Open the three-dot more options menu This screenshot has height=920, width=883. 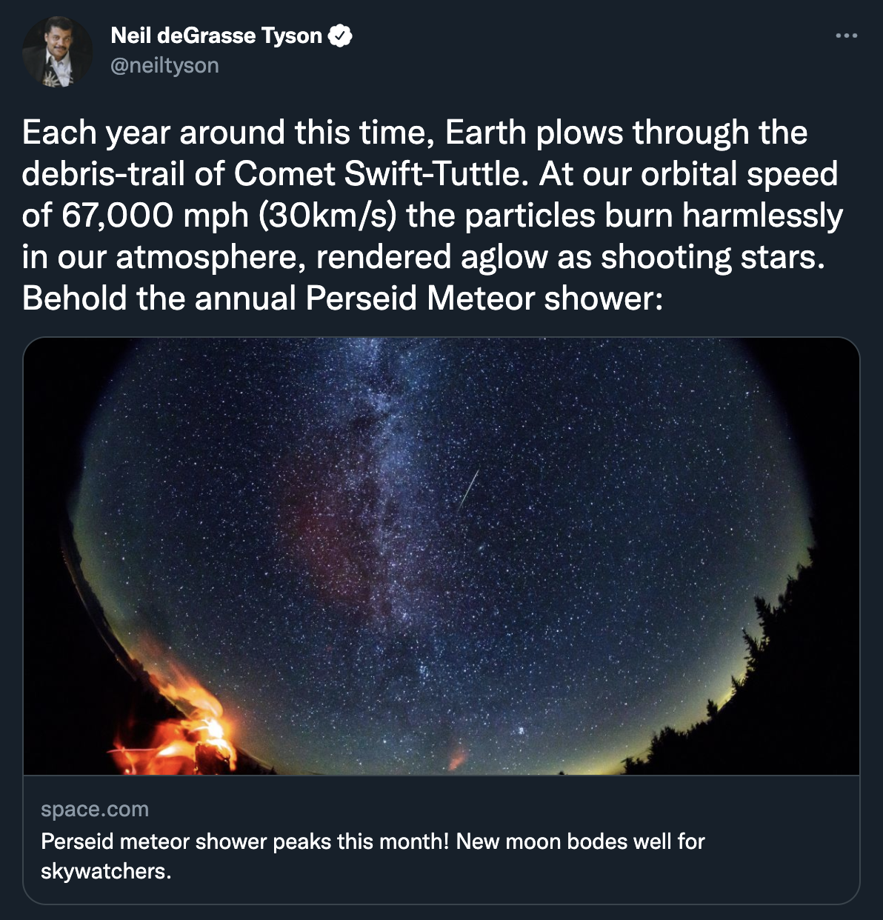coord(846,35)
